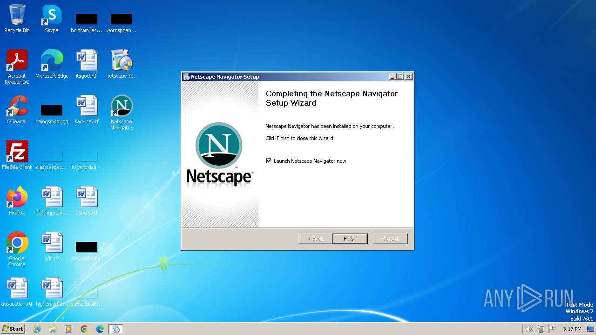Select the CCleaner desktop shortcut
Image resolution: width=596 pixels, height=335 pixels.
[17, 110]
